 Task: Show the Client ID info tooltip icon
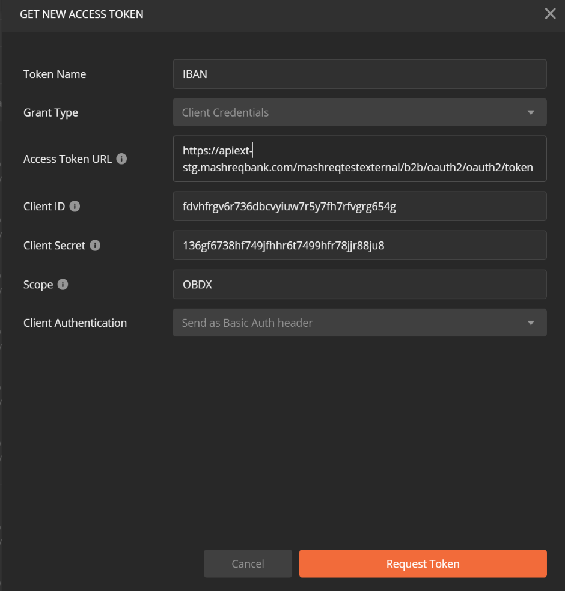coord(75,206)
